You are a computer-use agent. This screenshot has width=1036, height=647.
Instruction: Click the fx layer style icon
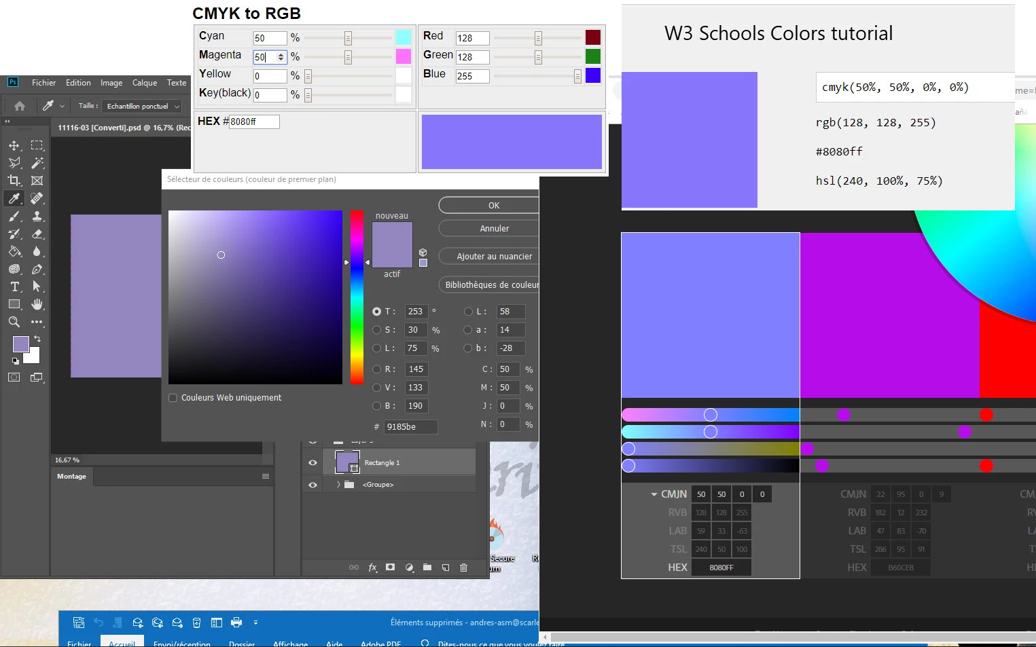(x=372, y=568)
